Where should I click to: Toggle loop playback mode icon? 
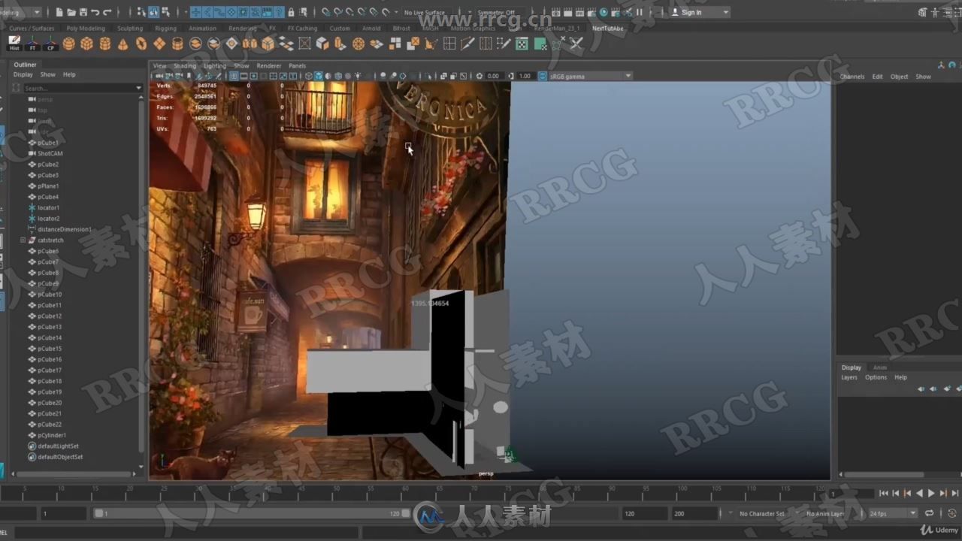coord(930,513)
